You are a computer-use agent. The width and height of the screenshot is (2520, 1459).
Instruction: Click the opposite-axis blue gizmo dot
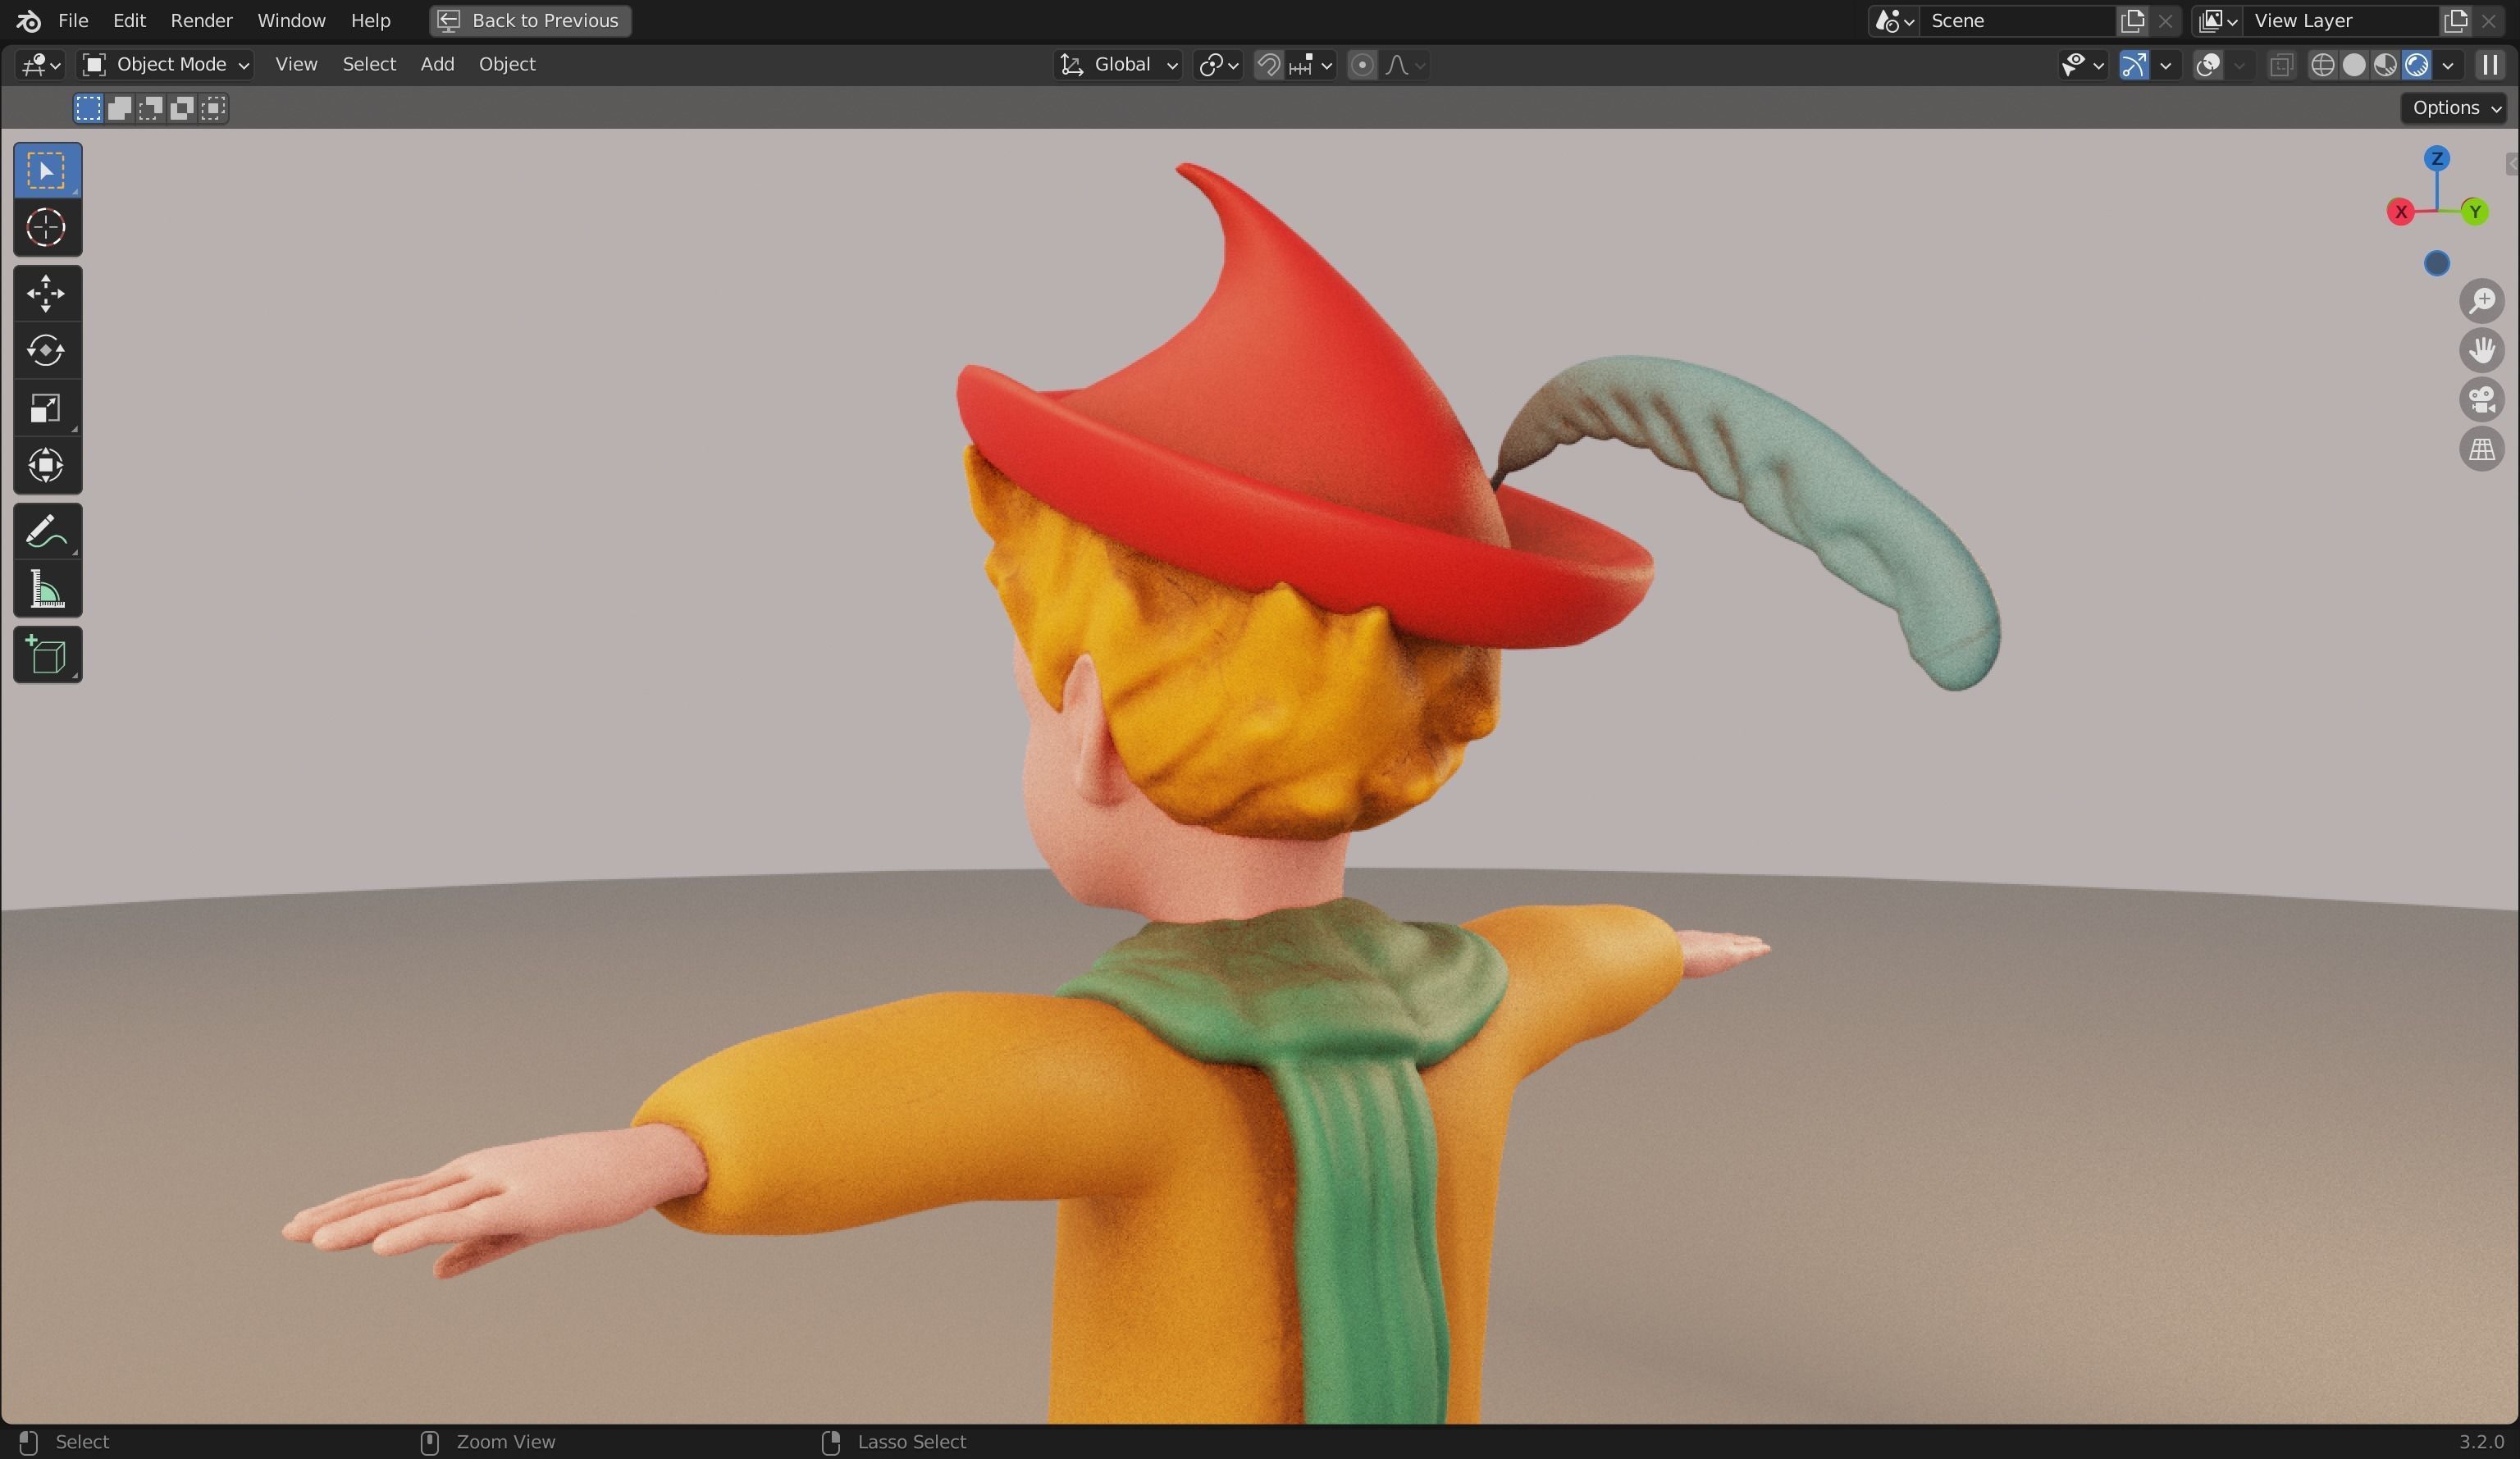tap(2437, 264)
